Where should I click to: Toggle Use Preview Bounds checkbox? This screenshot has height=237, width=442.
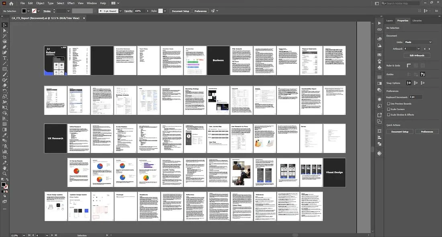tap(389, 103)
